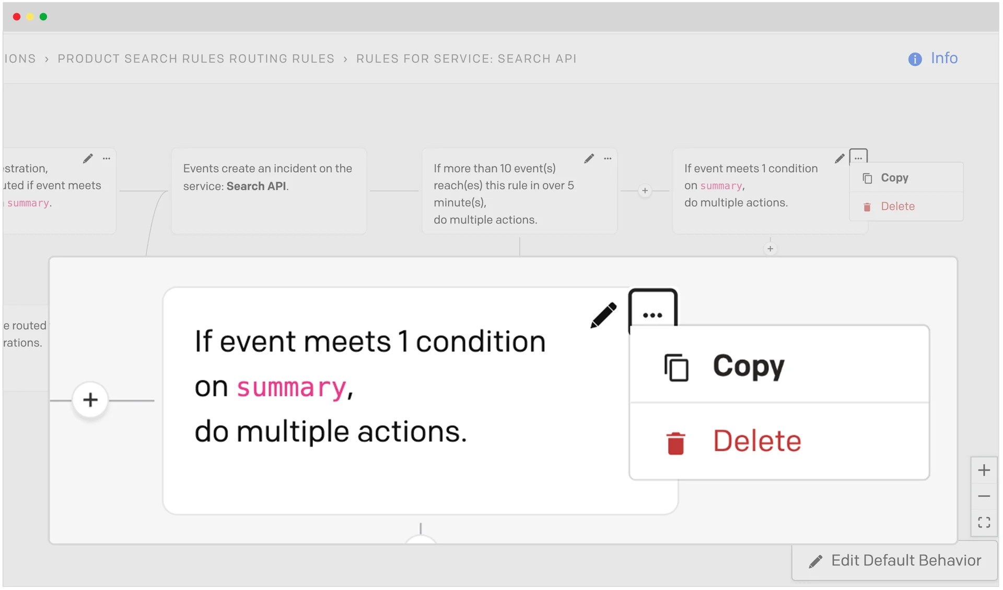1003x590 pixels.
Task: Click the plus node left of the enlarged rule
Action: (90, 400)
